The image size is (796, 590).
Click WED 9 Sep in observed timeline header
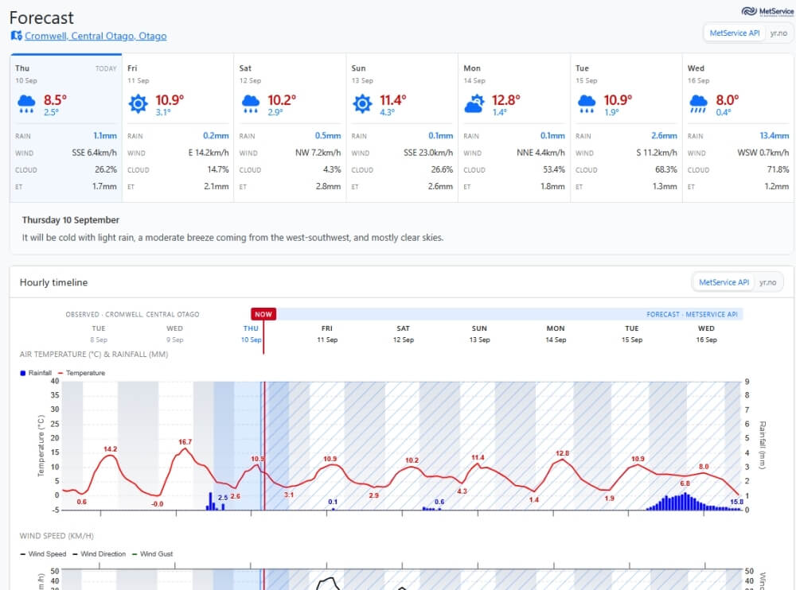point(174,334)
